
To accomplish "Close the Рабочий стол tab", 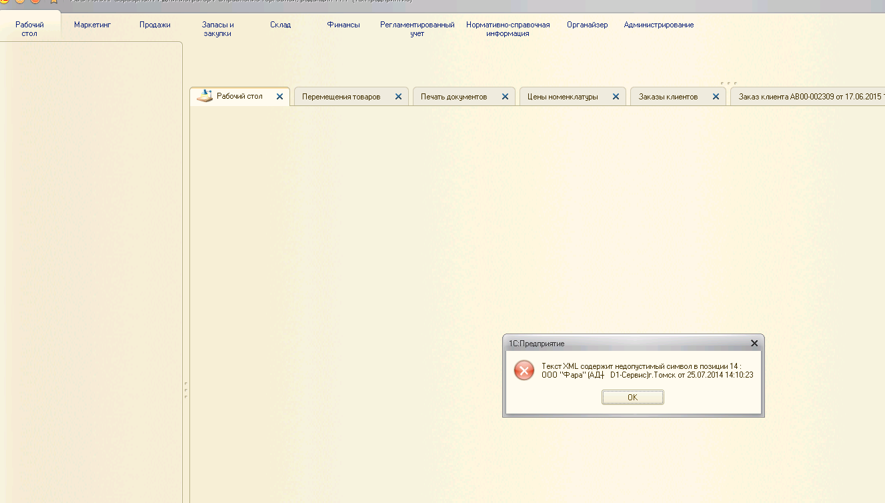I will coord(280,97).
